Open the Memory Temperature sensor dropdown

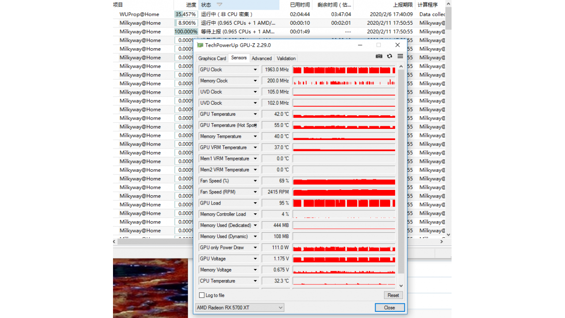(x=255, y=136)
